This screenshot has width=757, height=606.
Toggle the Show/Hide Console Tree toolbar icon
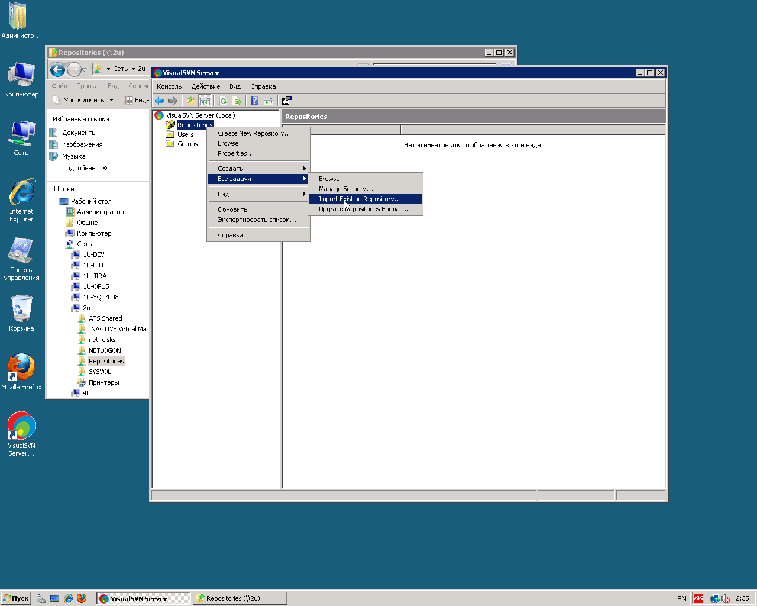205,101
